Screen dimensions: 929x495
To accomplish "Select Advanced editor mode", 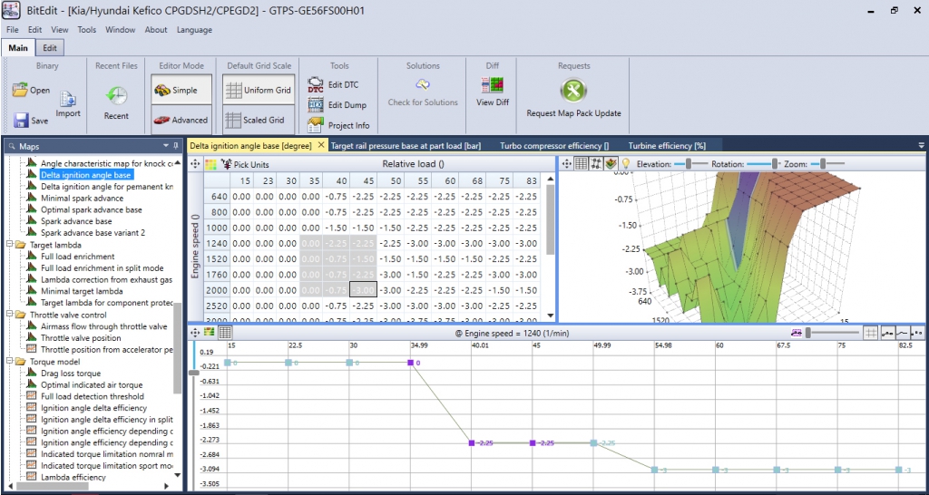I will click(x=181, y=120).
